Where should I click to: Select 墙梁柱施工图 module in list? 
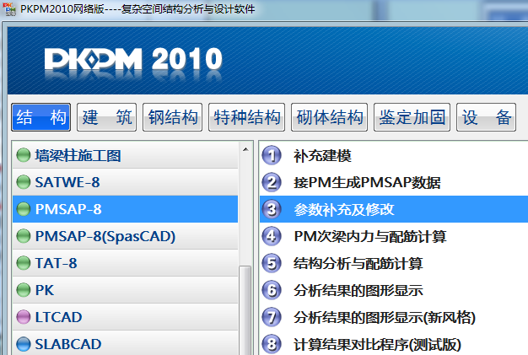[x=126, y=155]
